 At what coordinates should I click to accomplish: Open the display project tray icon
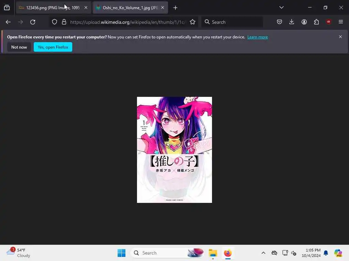[285, 253]
